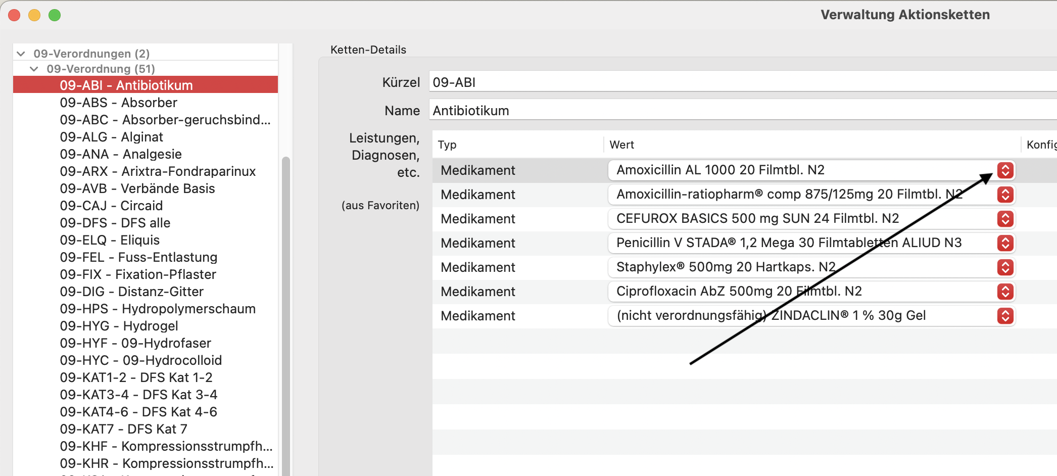Image resolution: width=1057 pixels, height=476 pixels.
Task: Click red stepper icon for ZINDACLIN gel
Action: [x=1005, y=316]
